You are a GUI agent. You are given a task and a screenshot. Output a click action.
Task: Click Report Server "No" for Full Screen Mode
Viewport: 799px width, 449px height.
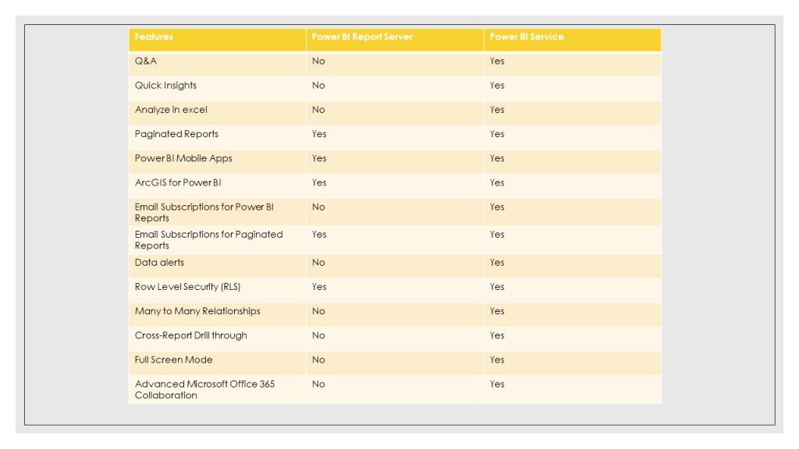tap(318, 360)
